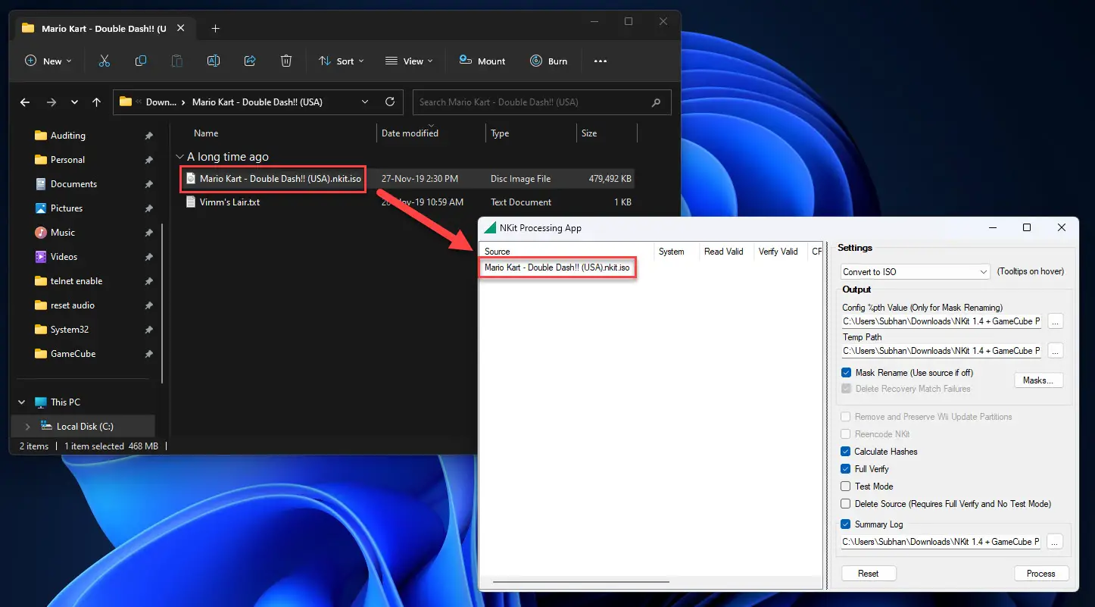Open the Convert to ISO mode dropdown
The height and width of the screenshot is (607, 1095).
916,271
